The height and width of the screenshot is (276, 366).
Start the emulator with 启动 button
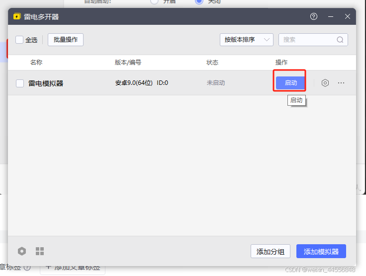click(x=290, y=83)
